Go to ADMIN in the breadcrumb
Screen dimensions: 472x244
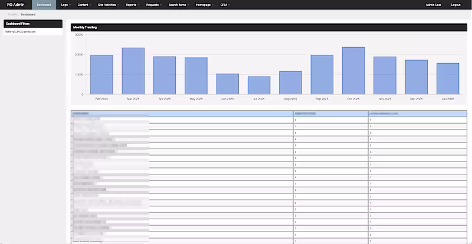pos(12,15)
